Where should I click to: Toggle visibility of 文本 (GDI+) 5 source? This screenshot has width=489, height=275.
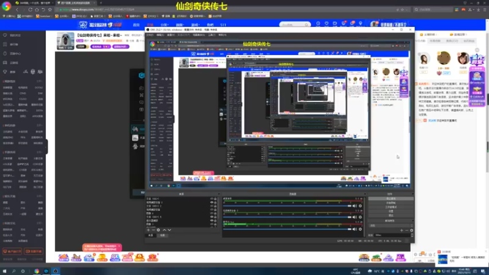pyautogui.click(x=211, y=217)
